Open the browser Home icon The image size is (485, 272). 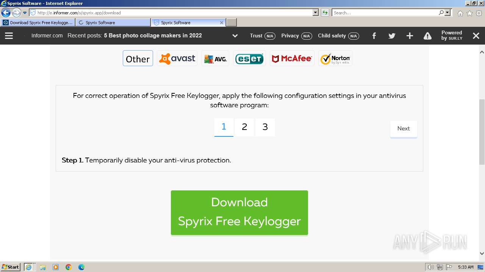(460, 13)
